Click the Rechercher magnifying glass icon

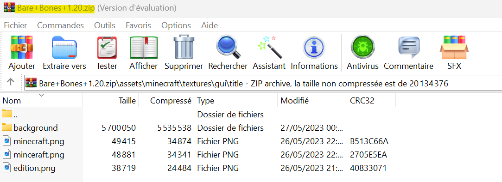228,47
